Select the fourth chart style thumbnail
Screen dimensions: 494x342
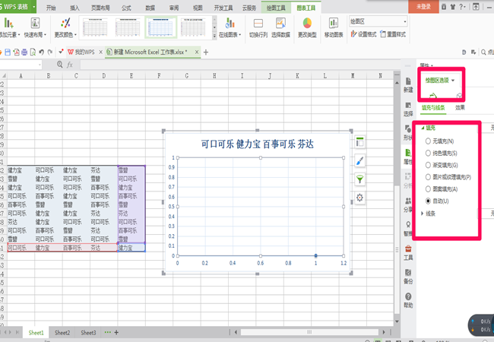pyautogui.click(x=193, y=27)
